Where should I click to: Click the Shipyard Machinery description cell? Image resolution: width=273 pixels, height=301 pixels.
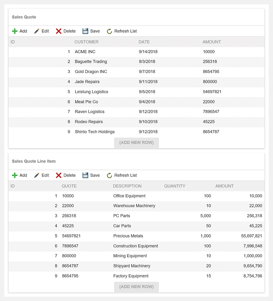click(131, 266)
